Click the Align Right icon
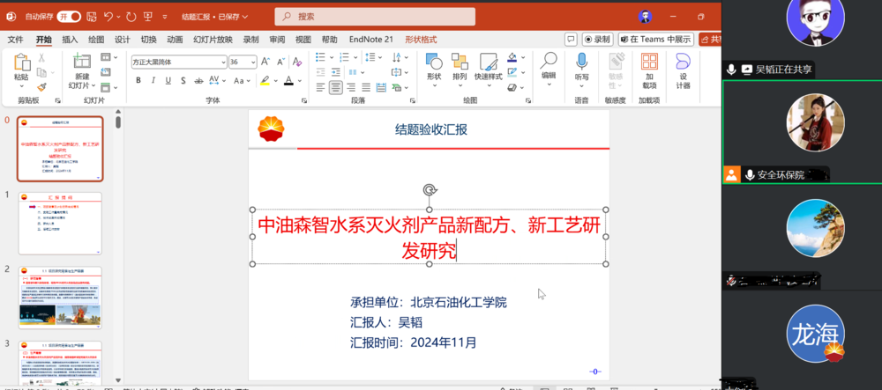Screen dimensions: 882x390 point(351,87)
